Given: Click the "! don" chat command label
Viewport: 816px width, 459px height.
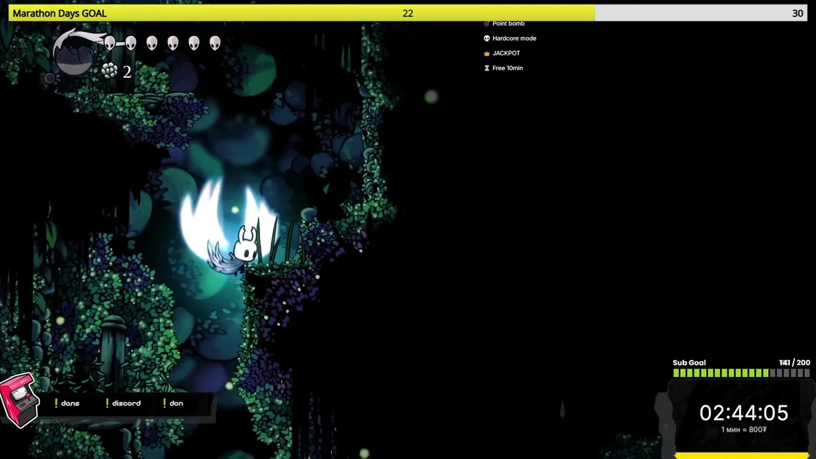Looking at the screenshot, I should [173, 403].
